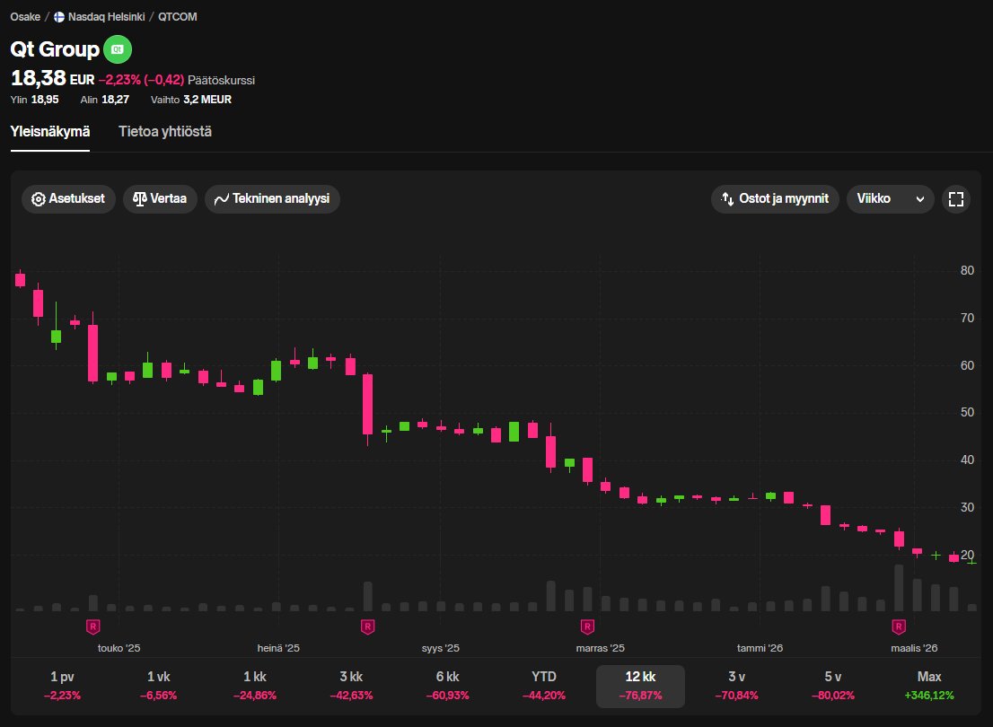
Task: Select the YTD time range
Action: (544, 686)
